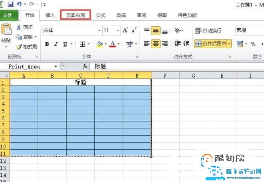The width and height of the screenshot is (264, 182).
Task: Click the Undo arrow icon
Action: tap(19, 4)
